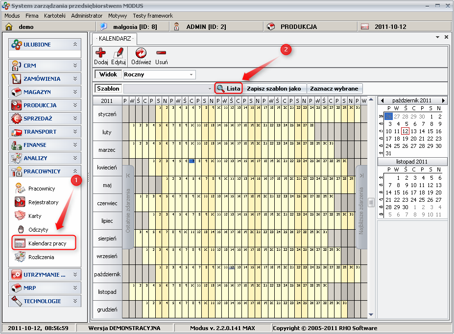Click the Lista button
Screen dimensions: 454x334
click(x=229, y=89)
